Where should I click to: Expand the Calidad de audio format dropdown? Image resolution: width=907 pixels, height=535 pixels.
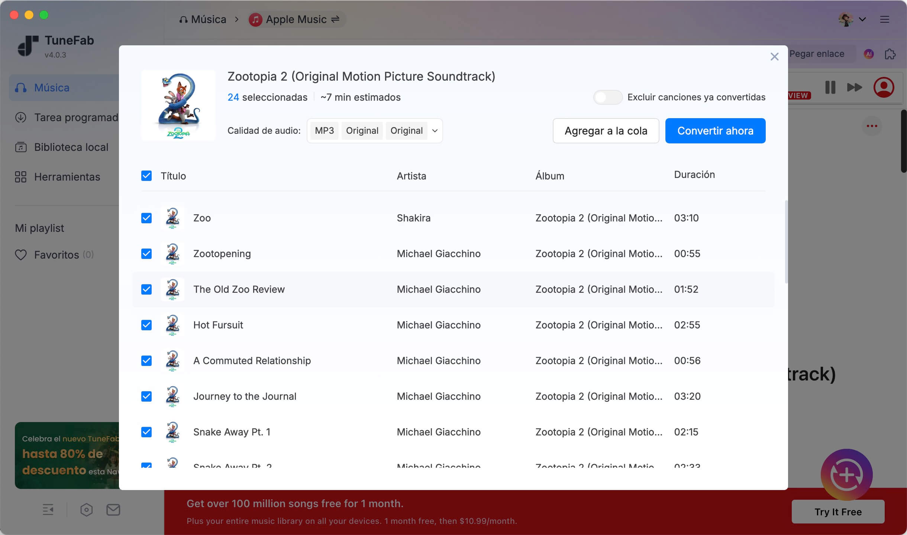point(435,131)
